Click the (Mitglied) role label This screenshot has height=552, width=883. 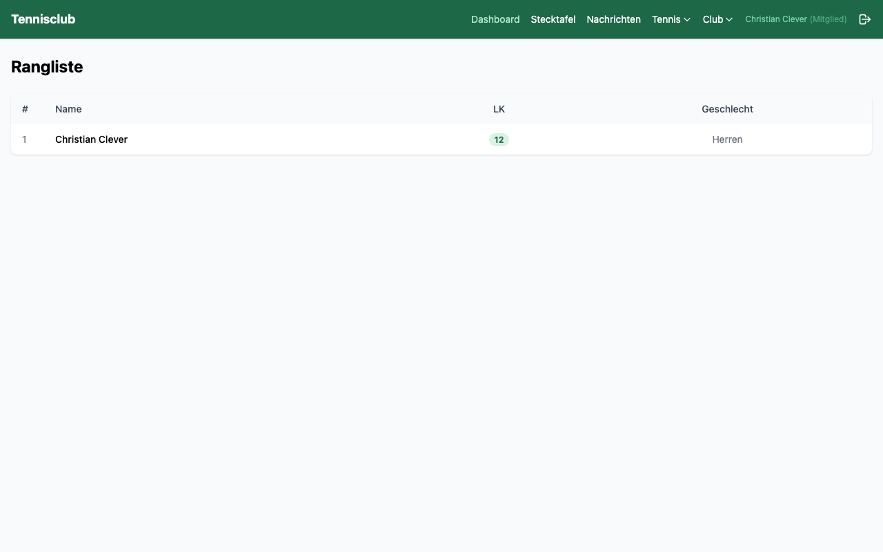[828, 19]
